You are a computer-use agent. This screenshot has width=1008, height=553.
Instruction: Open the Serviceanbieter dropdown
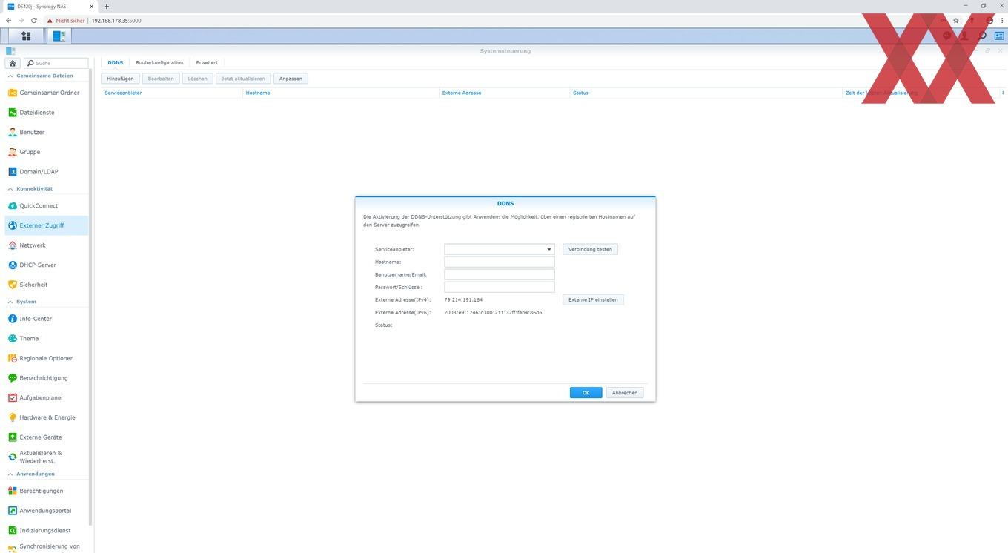549,250
